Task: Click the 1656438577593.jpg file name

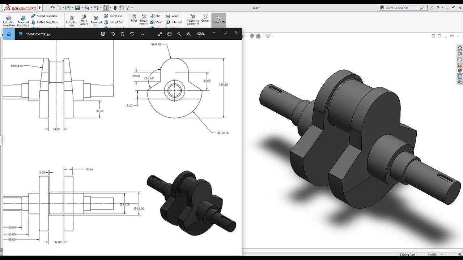Action: click(x=39, y=34)
